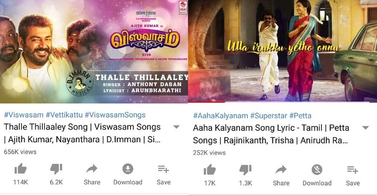The image size is (377, 195).
Task: Open the #Vettikattu hashtag link
Action: pyautogui.click(x=64, y=115)
